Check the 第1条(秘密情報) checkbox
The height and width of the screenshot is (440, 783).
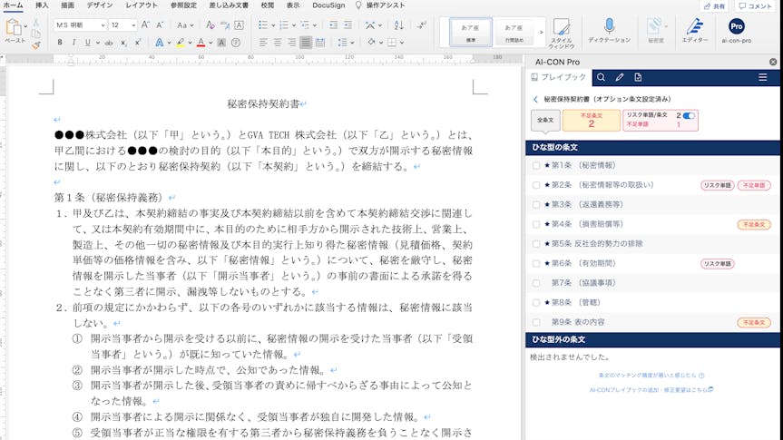click(x=536, y=165)
